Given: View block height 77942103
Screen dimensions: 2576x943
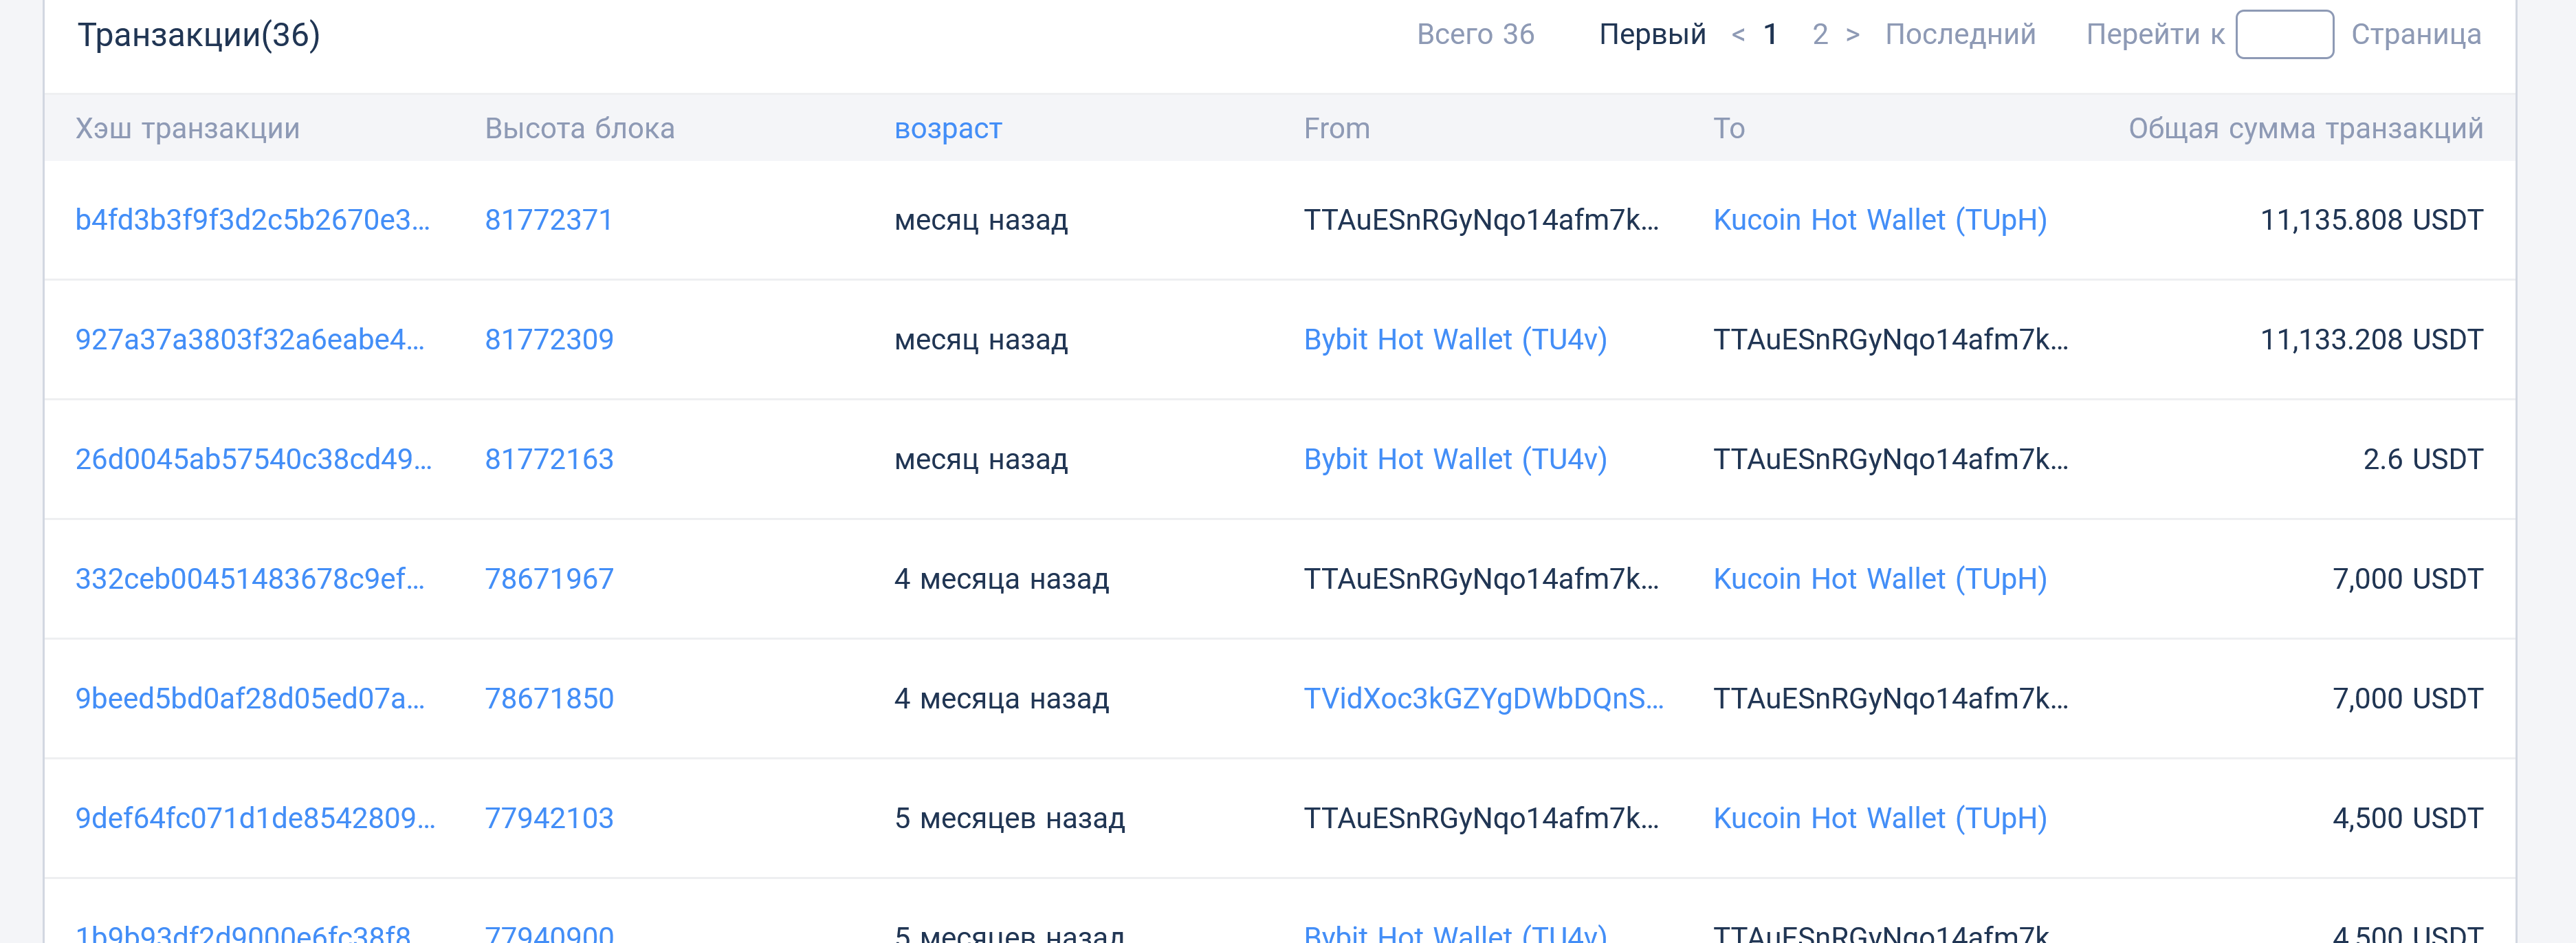Looking at the screenshot, I should (x=549, y=818).
